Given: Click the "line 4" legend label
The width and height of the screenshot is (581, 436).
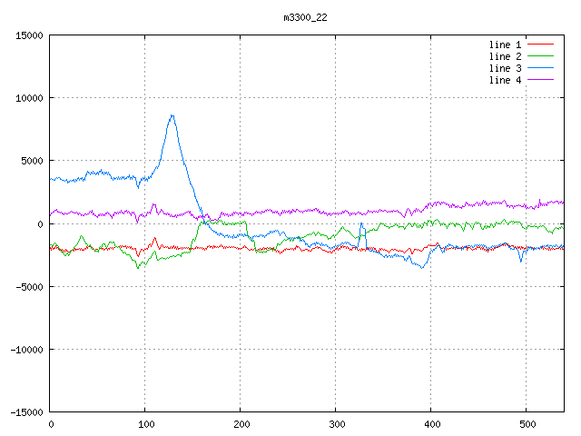Looking at the screenshot, I should [506, 80].
